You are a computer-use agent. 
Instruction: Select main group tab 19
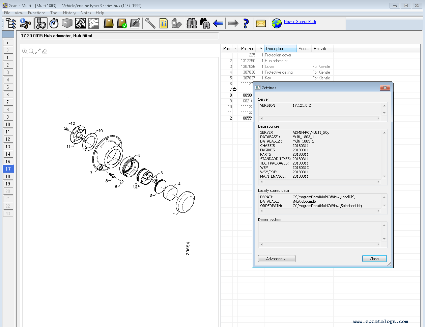[x=8, y=184]
